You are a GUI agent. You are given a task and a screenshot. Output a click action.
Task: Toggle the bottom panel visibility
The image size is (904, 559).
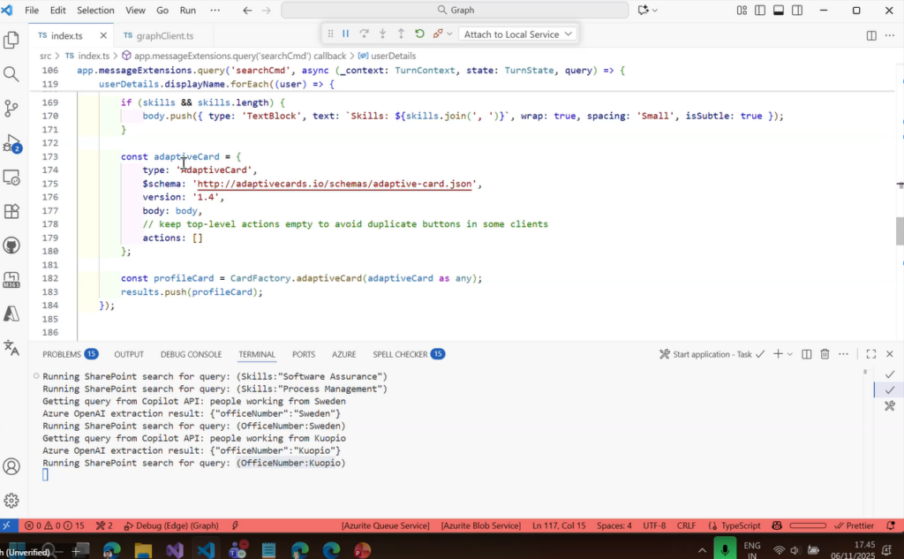point(779,11)
